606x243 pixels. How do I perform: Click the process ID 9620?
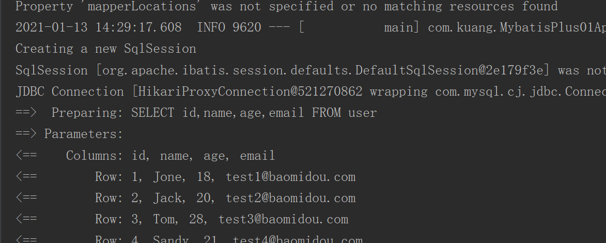coord(247,27)
